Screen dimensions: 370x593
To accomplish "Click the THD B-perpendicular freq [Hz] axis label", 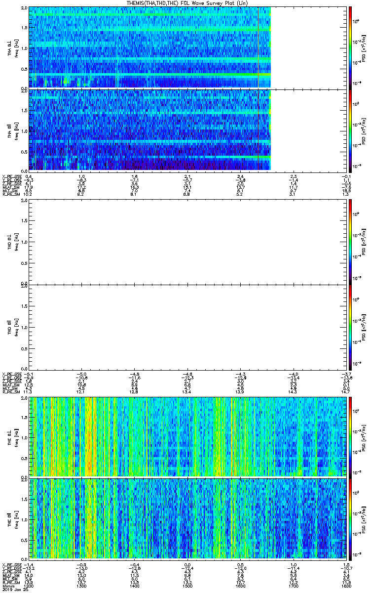I will tap(16, 241).
